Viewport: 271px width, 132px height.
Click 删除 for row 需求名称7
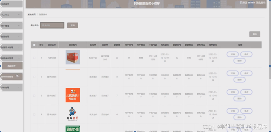(239, 99)
